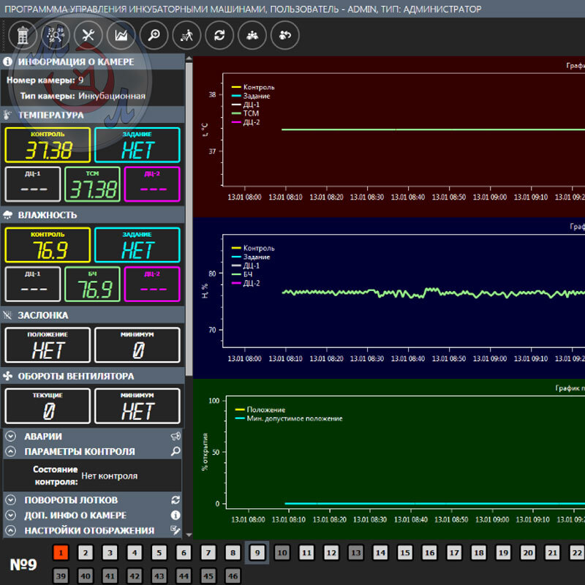Screen dimensions: 585x585
Task: Select chamber 2 button
Action: click(86, 553)
